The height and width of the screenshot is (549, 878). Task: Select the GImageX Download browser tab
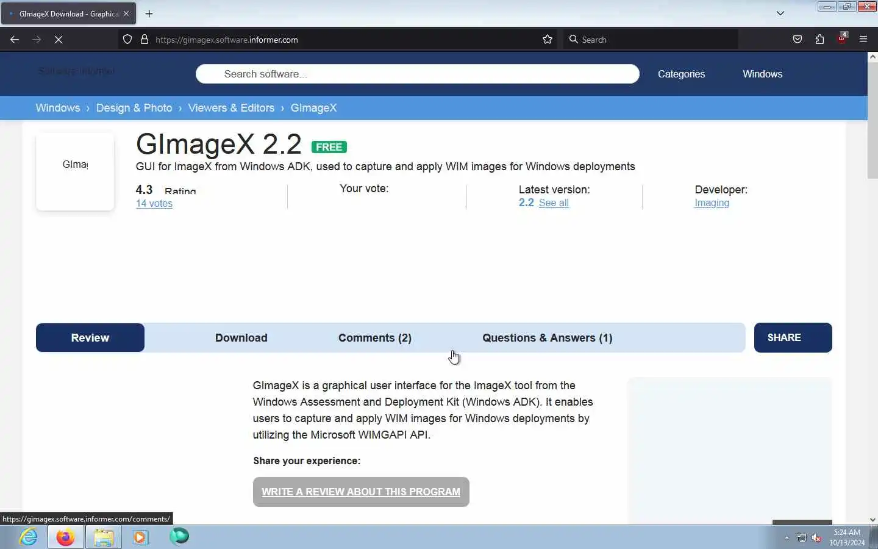click(x=68, y=13)
